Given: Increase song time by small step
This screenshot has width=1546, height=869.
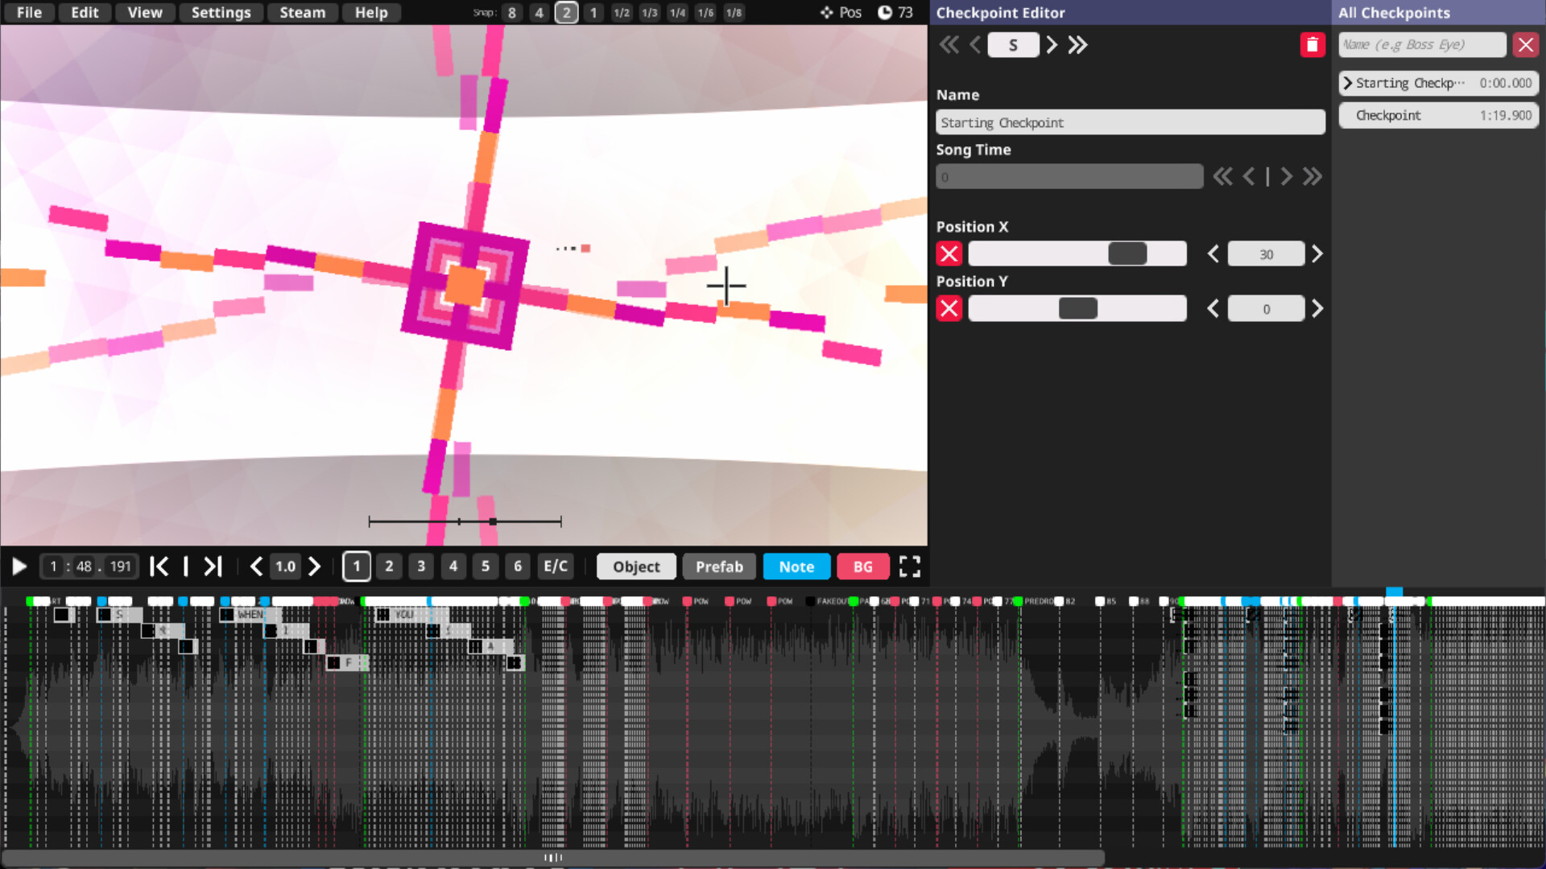Looking at the screenshot, I should [1287, 177].
